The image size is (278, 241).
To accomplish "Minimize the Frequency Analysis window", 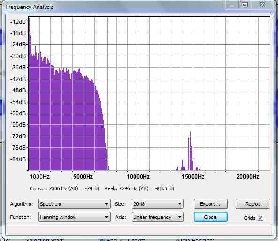I will coord(232,5).
